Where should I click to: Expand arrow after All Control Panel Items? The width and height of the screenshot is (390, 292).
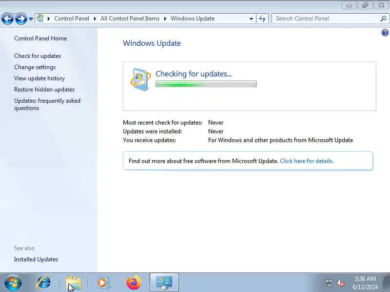click(165, 18)
